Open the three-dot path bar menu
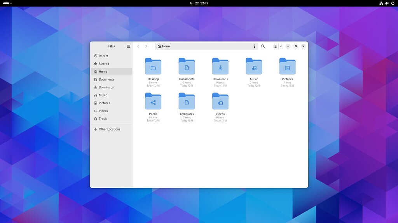This screenshot has width=398, height=223. [x=255, y=46]
